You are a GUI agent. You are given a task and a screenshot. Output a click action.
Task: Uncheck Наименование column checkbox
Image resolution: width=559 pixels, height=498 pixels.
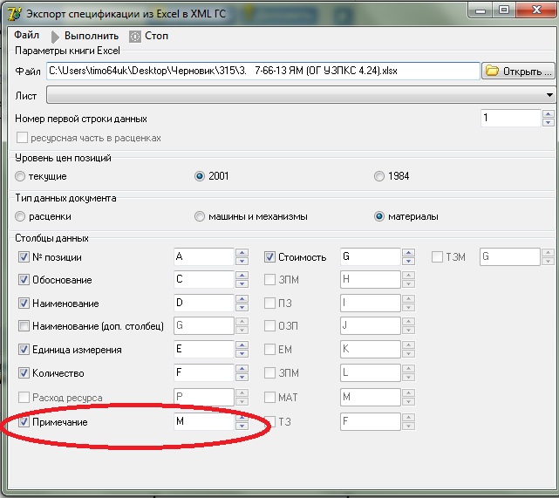(x=24, y=304)
